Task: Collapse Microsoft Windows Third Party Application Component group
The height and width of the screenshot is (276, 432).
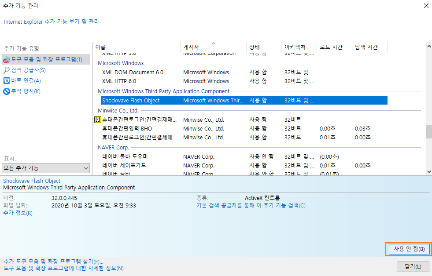Action: click(164, 91)
